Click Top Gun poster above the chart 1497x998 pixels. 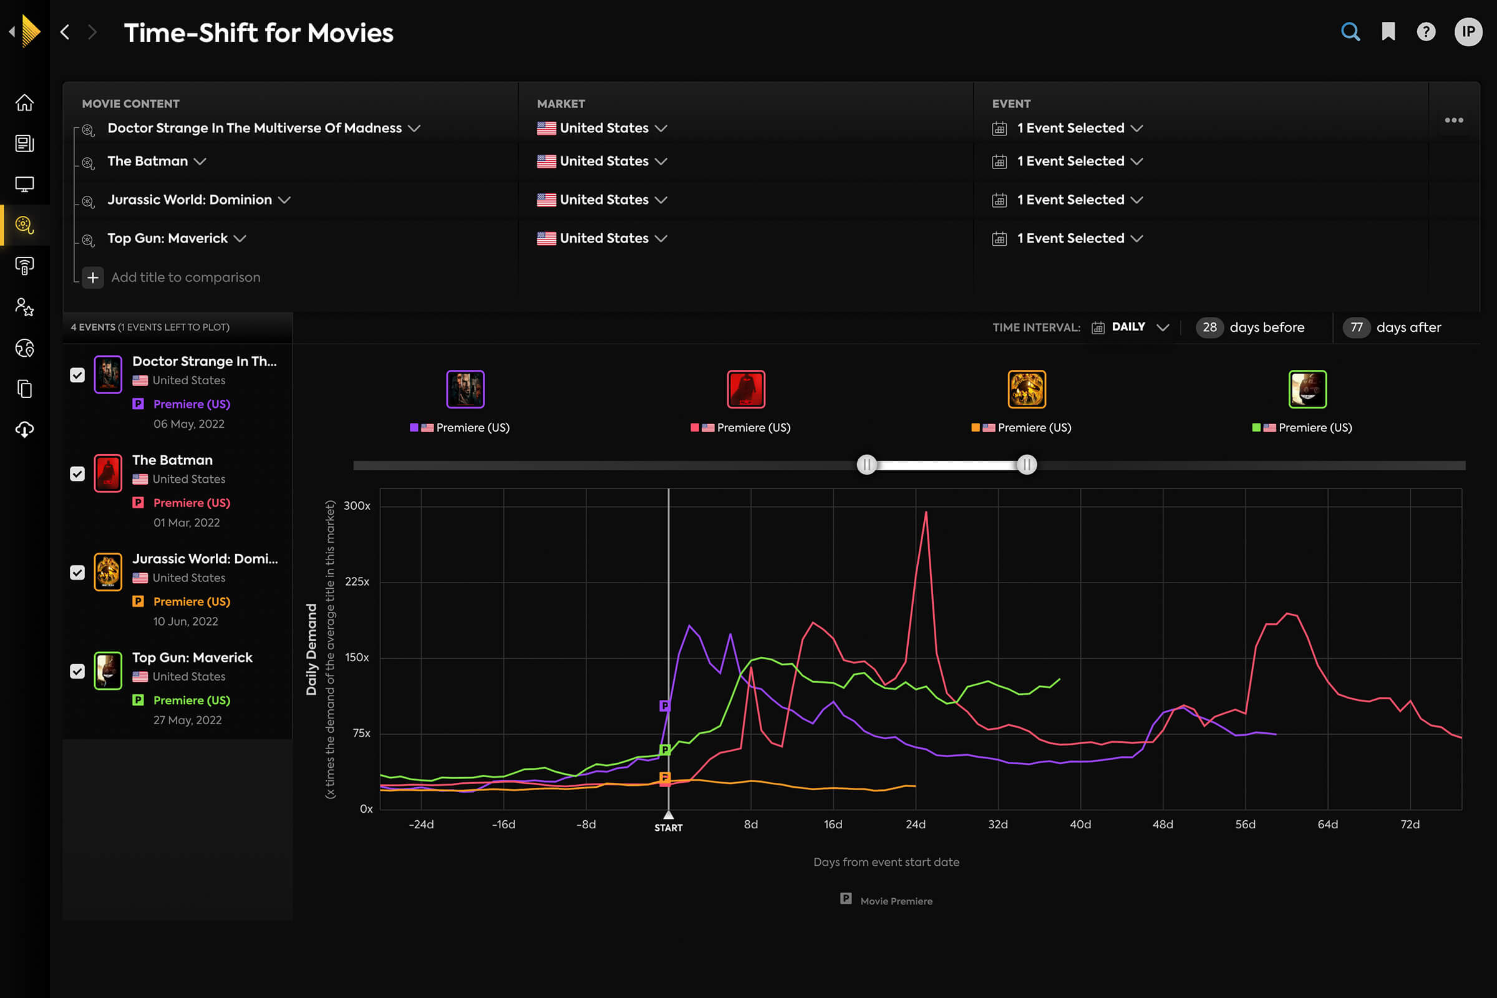tap(1307, 389)
